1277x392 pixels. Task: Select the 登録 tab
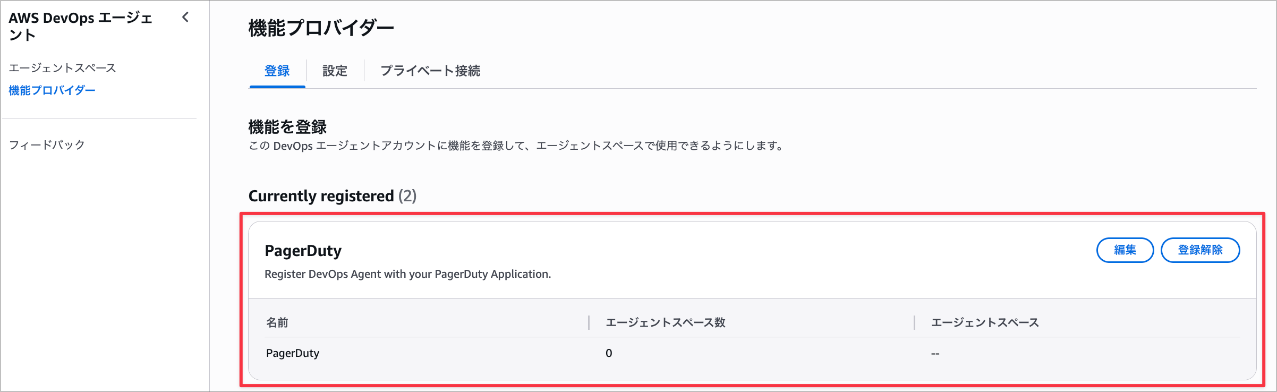pos(277,71)
